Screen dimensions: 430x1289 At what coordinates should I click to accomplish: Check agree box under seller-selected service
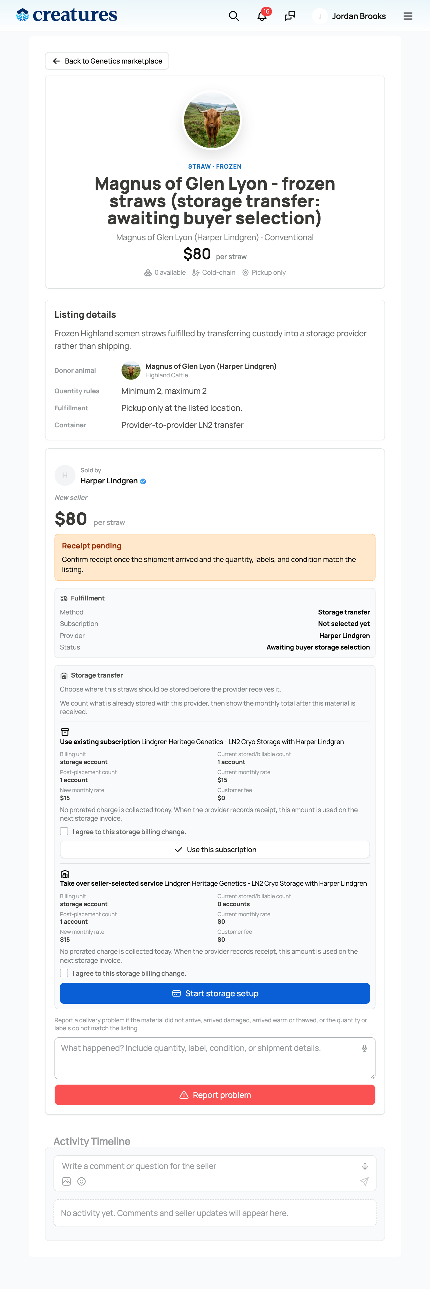(x=64, y=973)
